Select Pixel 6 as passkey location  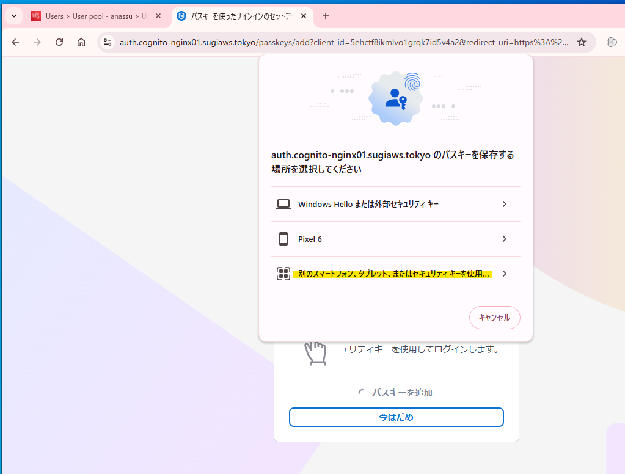click(396, 239)
